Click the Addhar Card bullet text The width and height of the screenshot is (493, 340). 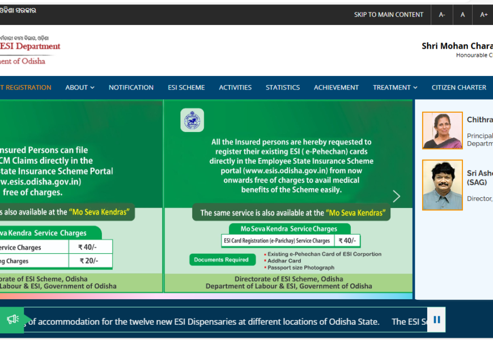point(284,261)
